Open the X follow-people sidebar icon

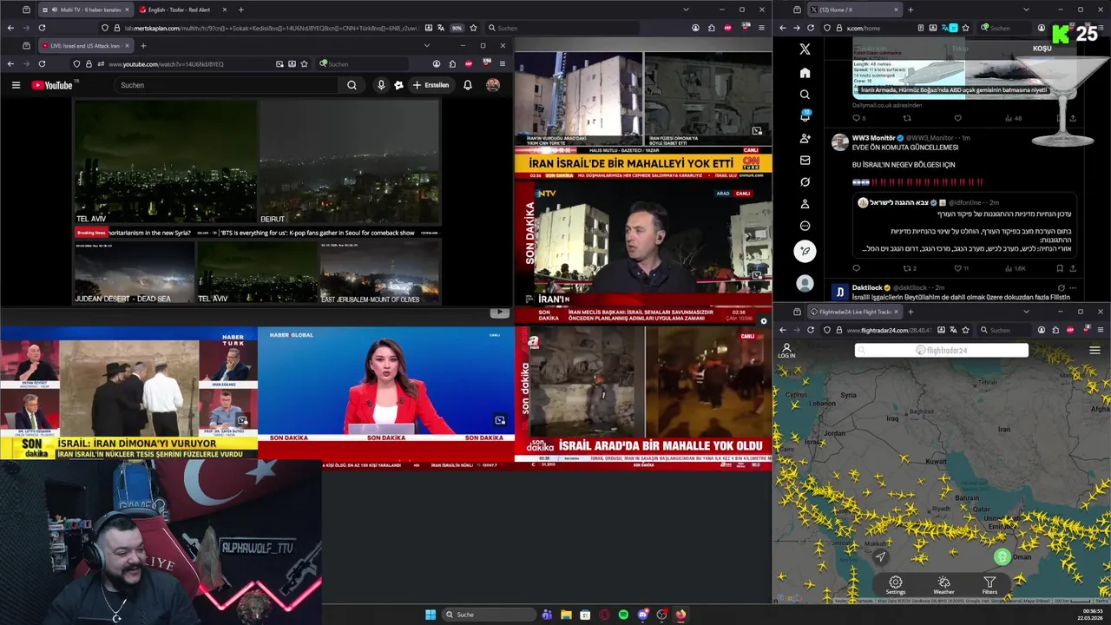tap(805, 138)
